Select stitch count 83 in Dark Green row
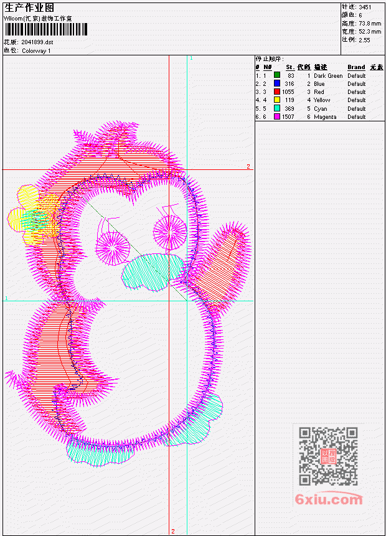This screenshot has width=386, height=536. pos(291,76)
